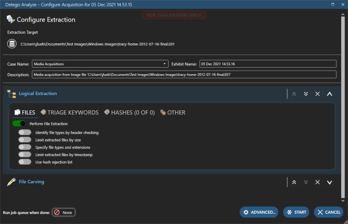The height and width of the screenshot is (224, 348).
Task: Click File Carving double-down arrow
Action: 306,182
